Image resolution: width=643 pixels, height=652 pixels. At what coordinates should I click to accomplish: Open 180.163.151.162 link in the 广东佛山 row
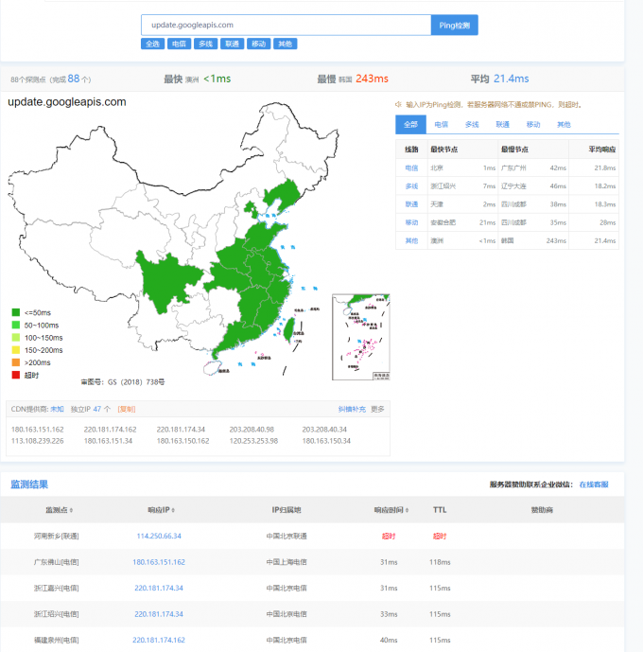159,562
